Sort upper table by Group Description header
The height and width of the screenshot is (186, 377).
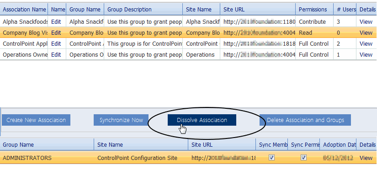click(x=143, y=10)
